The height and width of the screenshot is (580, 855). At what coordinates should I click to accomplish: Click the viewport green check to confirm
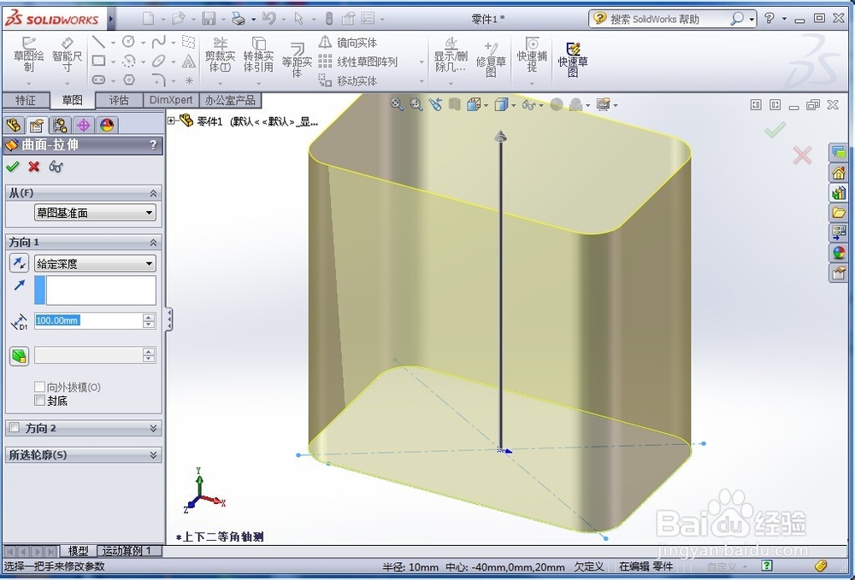tap(775, 130)
